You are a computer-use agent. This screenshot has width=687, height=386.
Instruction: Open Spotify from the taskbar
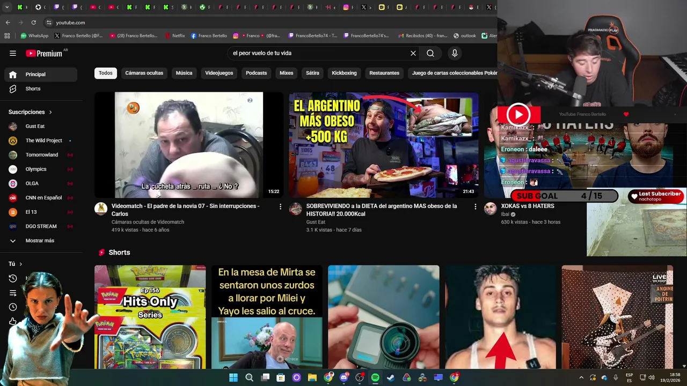375,377
